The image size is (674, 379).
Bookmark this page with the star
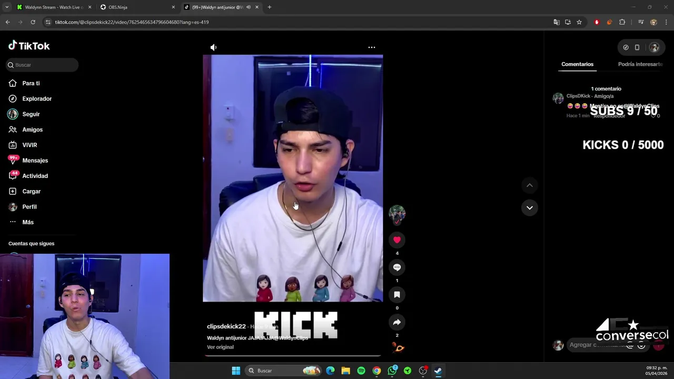pyautogui.click(x=579, y=22)
